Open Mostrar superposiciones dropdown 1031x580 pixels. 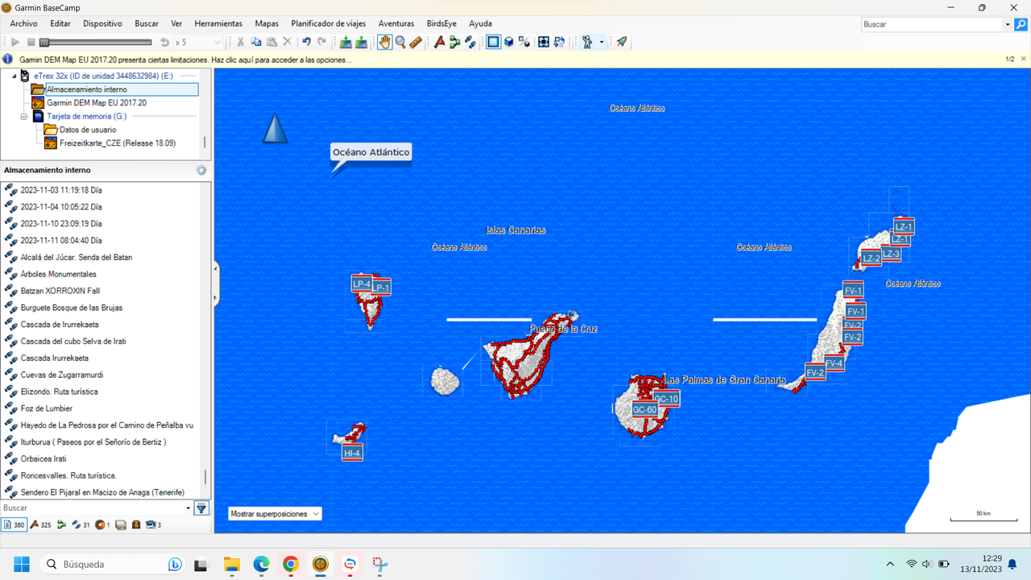click(274, 513)
